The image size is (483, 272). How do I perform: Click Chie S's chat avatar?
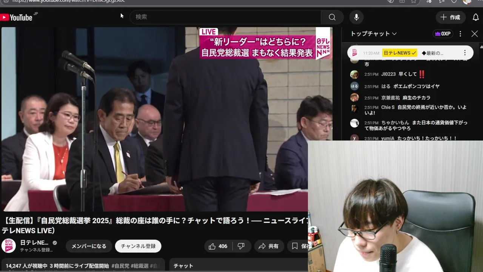354,109
